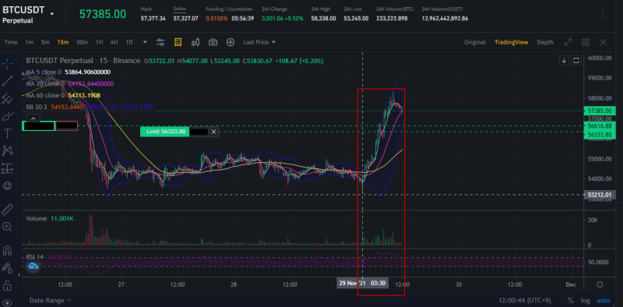Select the brush drawing tool

pyautogui.click(x=7, y=116)
